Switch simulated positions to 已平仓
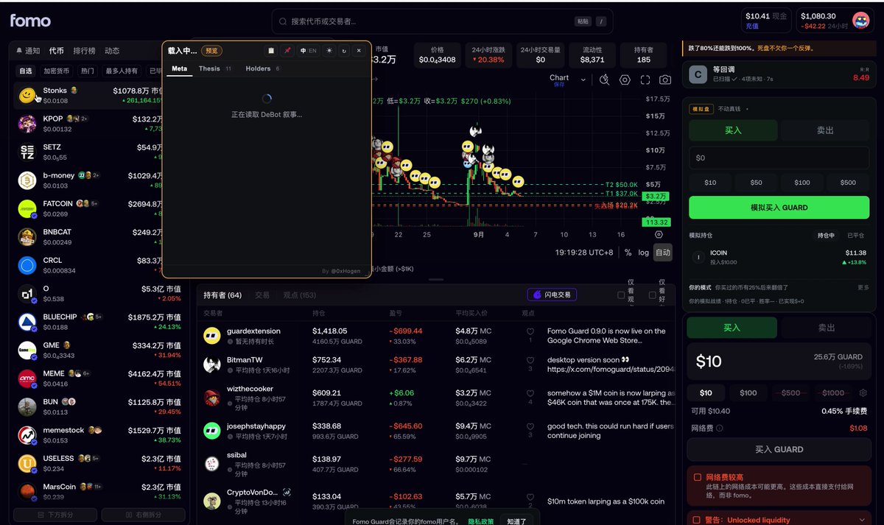Viewport: 884px width, 525px height. coord(856,236)
